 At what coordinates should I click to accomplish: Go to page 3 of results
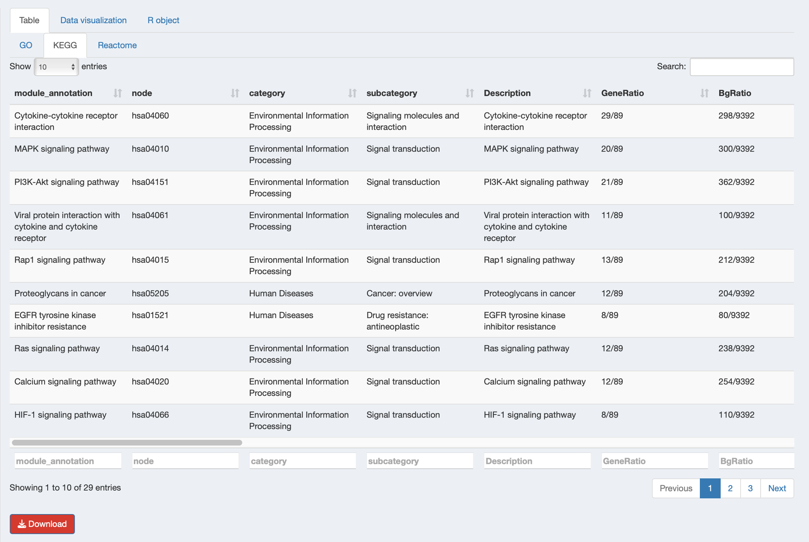(x=750, y=488)
